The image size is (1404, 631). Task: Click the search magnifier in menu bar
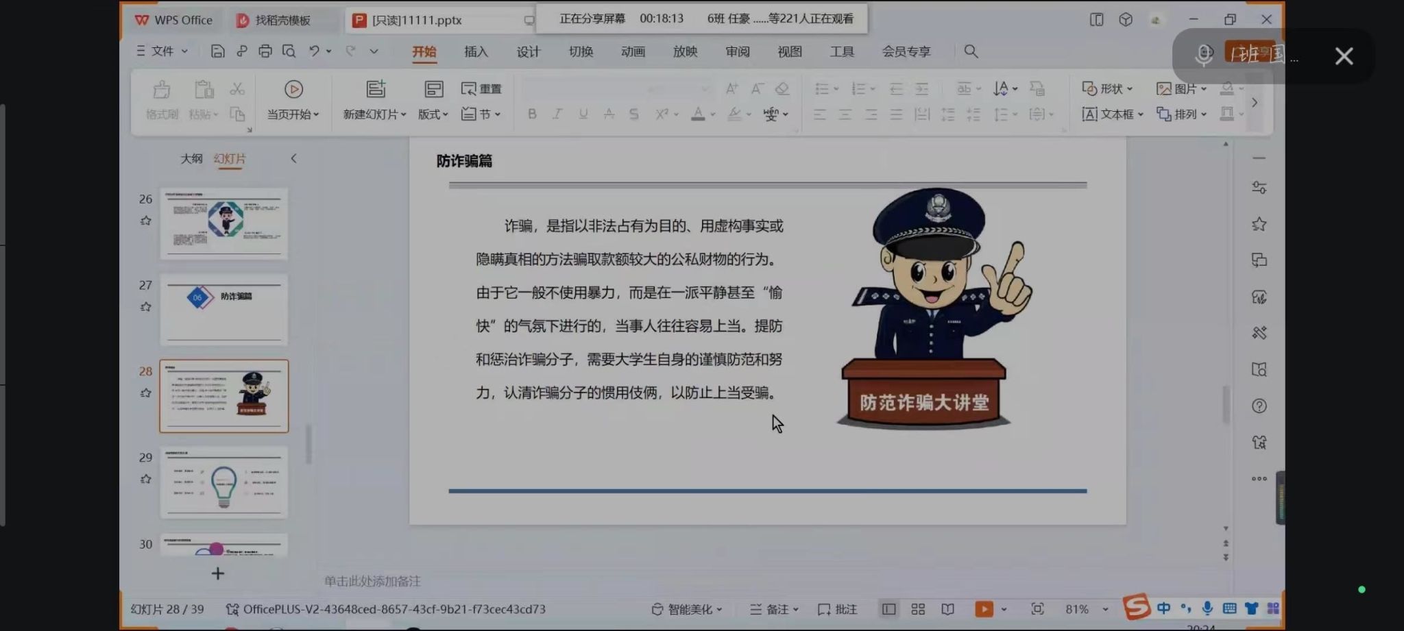[x=971, y=51]
